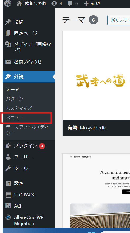Open the パターン submenu item
130x233 pixels.
[15, 99]
